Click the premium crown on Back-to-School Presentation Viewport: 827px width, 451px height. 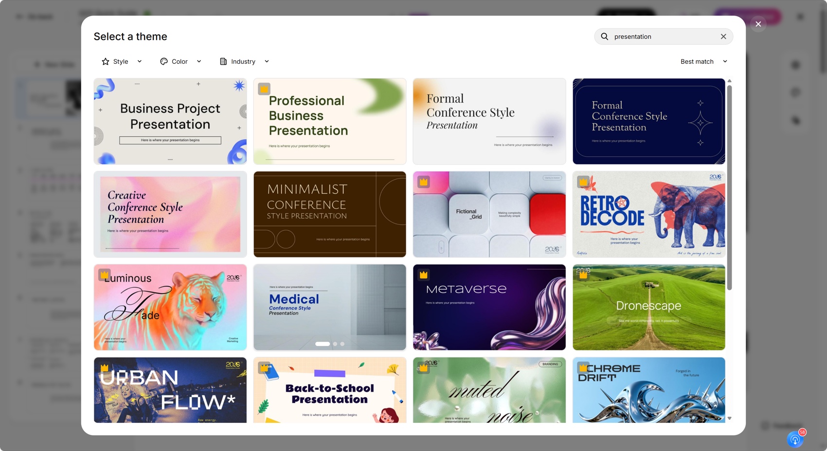tap(264, 368)
